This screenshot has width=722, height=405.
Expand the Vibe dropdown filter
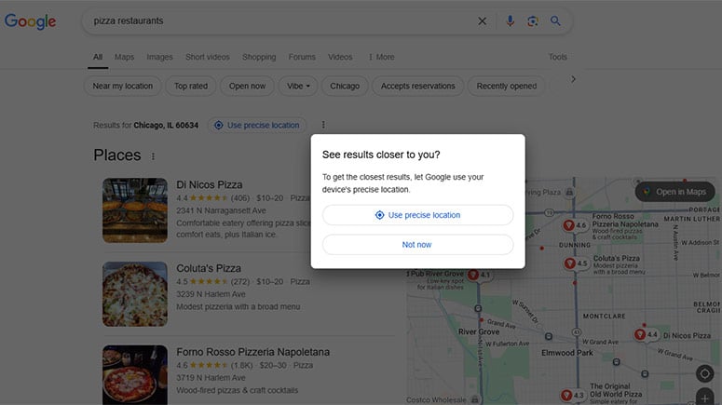tap(299, 86)
